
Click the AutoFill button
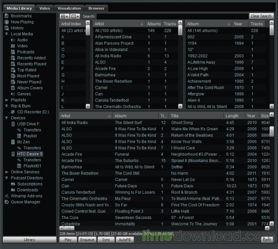pos(124,240)
